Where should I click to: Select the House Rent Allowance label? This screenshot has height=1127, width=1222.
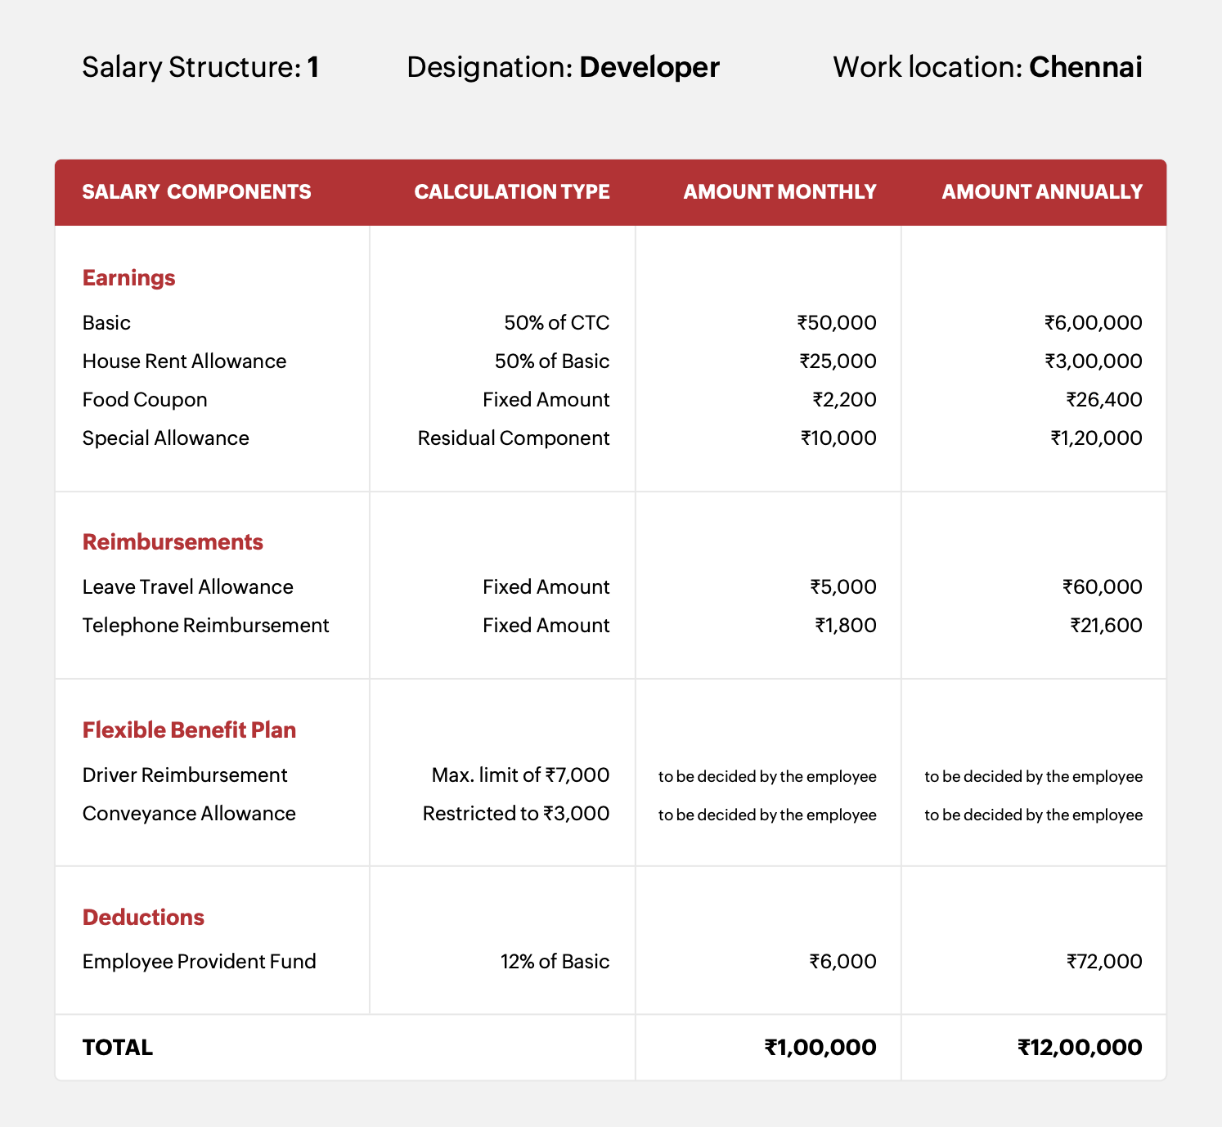(185, 361)
